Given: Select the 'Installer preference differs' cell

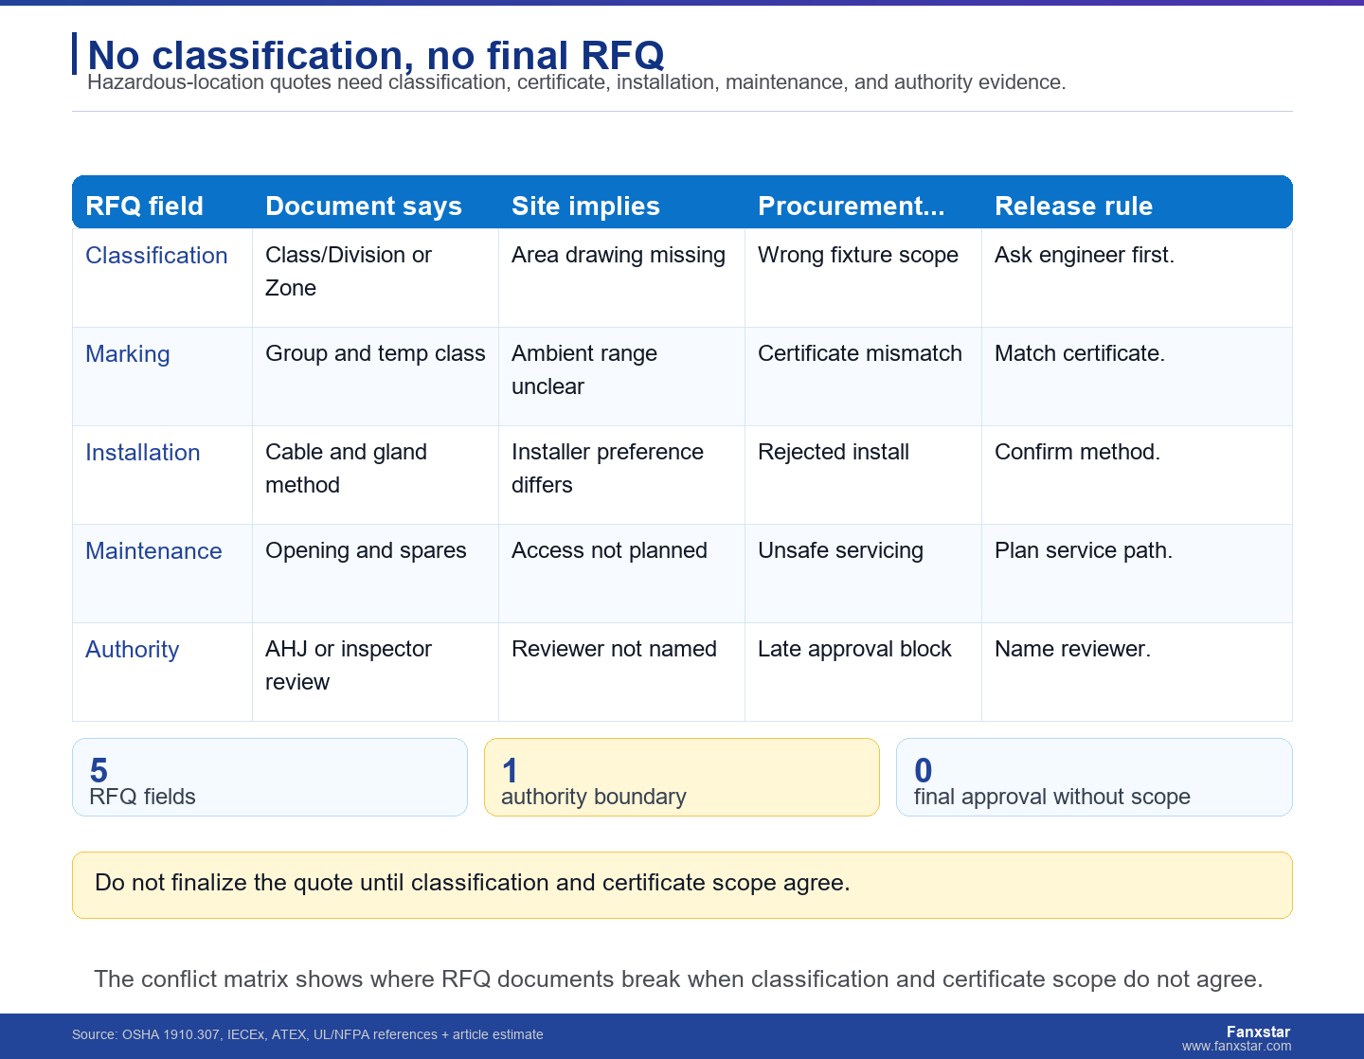Looking at the screenshot, I should (x=621, y=476).
